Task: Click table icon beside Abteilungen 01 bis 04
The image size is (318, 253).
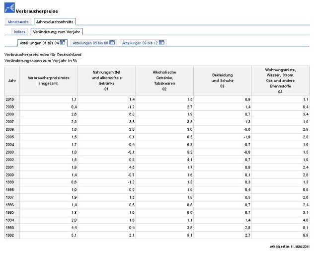Action: click(x=63, y=42)
